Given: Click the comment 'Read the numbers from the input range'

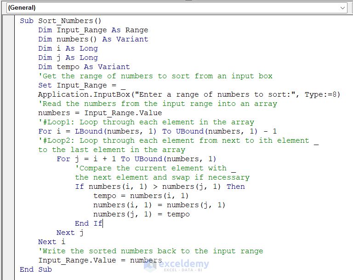Looking at the screenshot, I should (158, 104).
